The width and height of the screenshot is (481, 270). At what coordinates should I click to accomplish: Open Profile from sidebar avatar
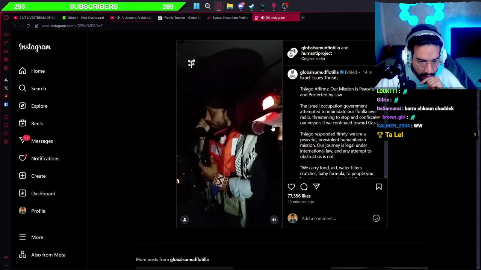point(32,211)
